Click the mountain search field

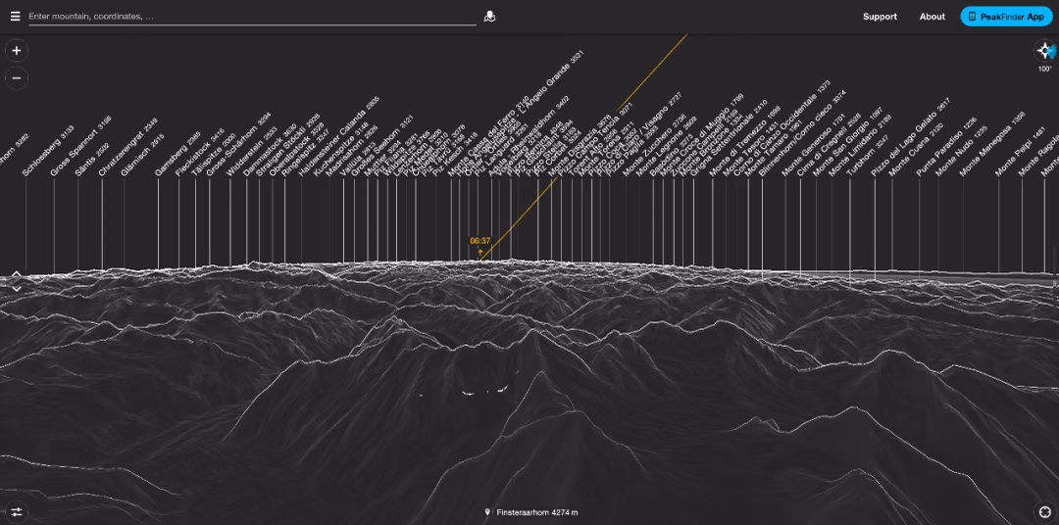pyautogui.click(x=252, y=17)
